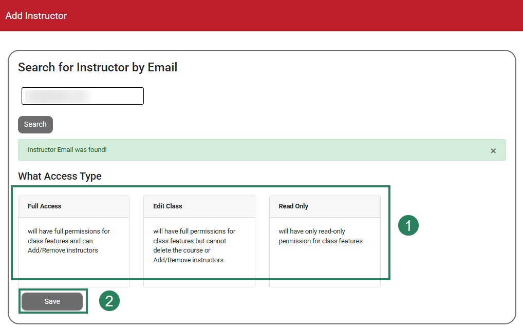523x329 pixels.
Task: Click the Search button
Action: click(35, 124)
